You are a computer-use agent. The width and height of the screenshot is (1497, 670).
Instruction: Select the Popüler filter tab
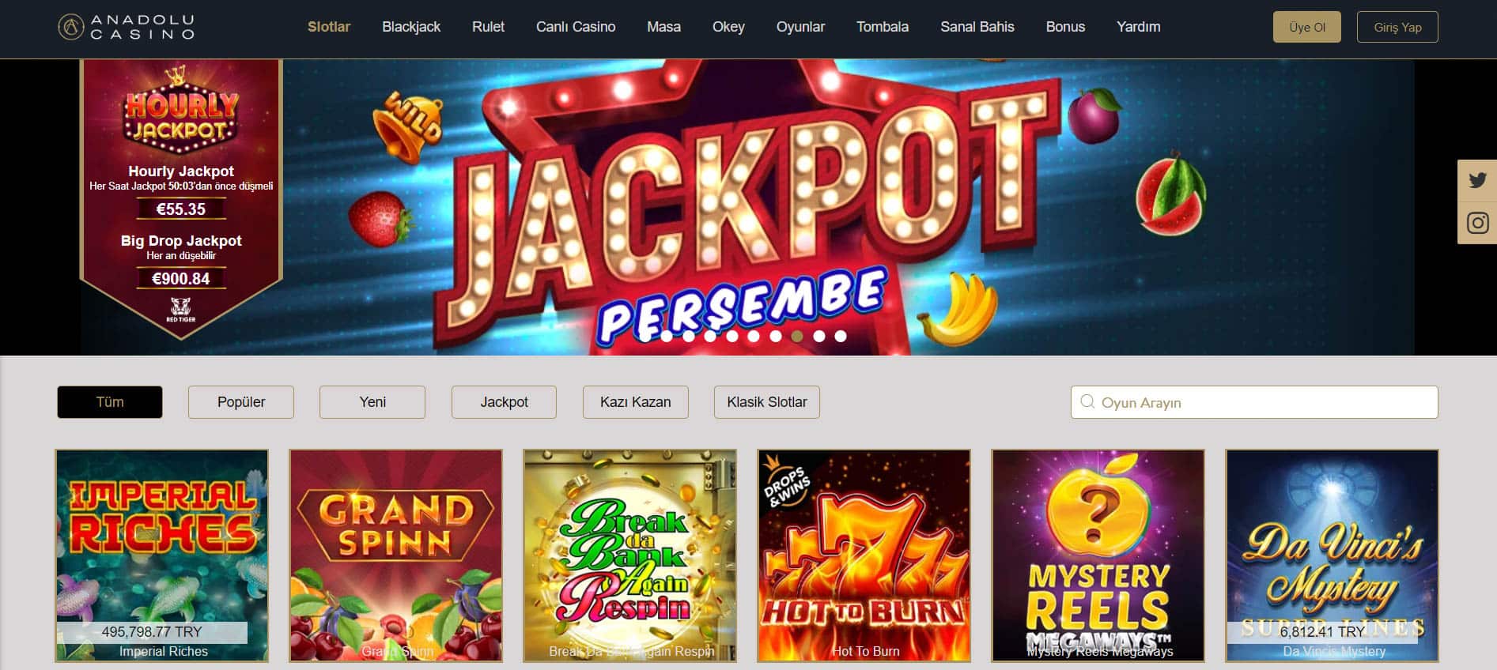point(241,402)
